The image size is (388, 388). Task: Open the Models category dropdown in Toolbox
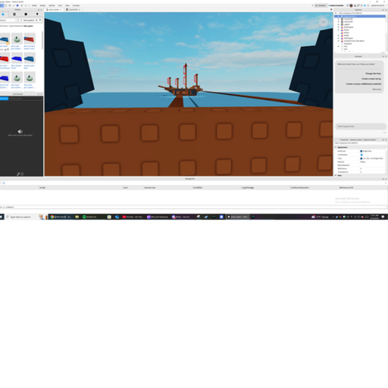(x=8, y=20)
